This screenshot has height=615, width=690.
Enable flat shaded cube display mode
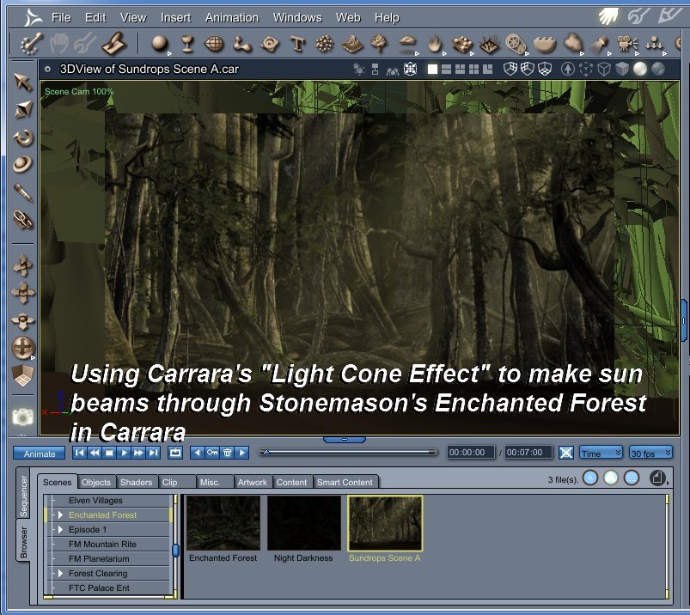pos(622,69)
